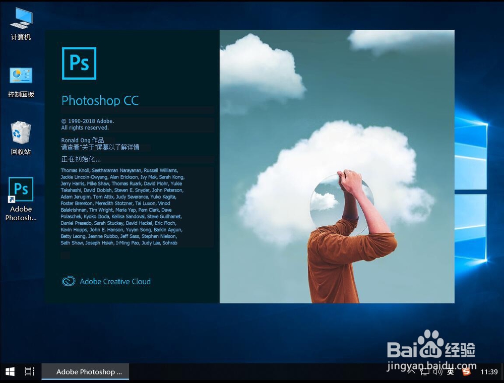The height and width of the screenshot is (383, 504).
Task: Open the Windows Start menu
Action: (x=10, y=372)
